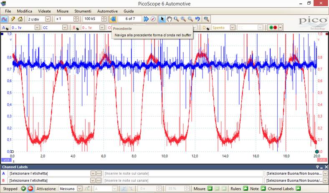Screen dimensions: 329x193
Task: Go to previous waveform in buffer
Action: coord(113,19)
